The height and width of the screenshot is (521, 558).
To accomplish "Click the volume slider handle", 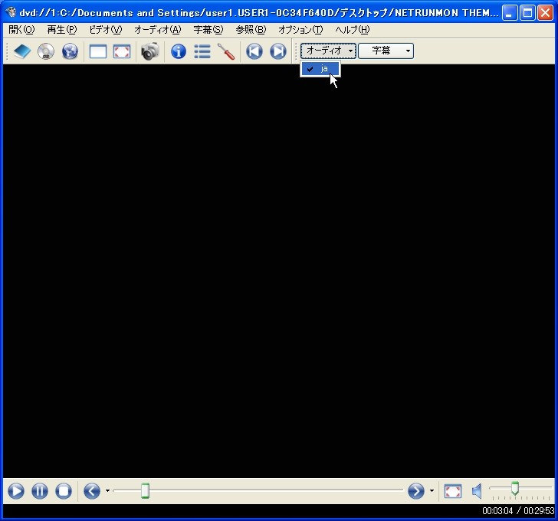I will pyautogui.click(x=515, y=488).
